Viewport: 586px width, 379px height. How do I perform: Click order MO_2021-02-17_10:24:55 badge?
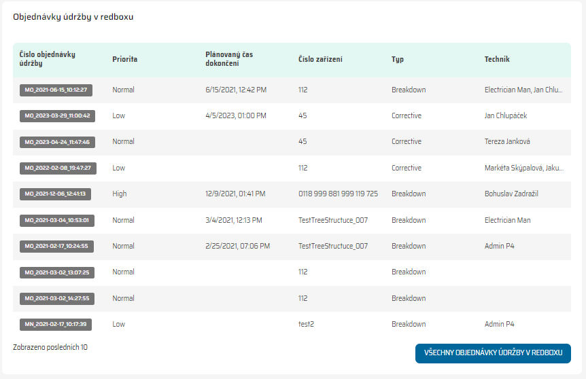57,246
